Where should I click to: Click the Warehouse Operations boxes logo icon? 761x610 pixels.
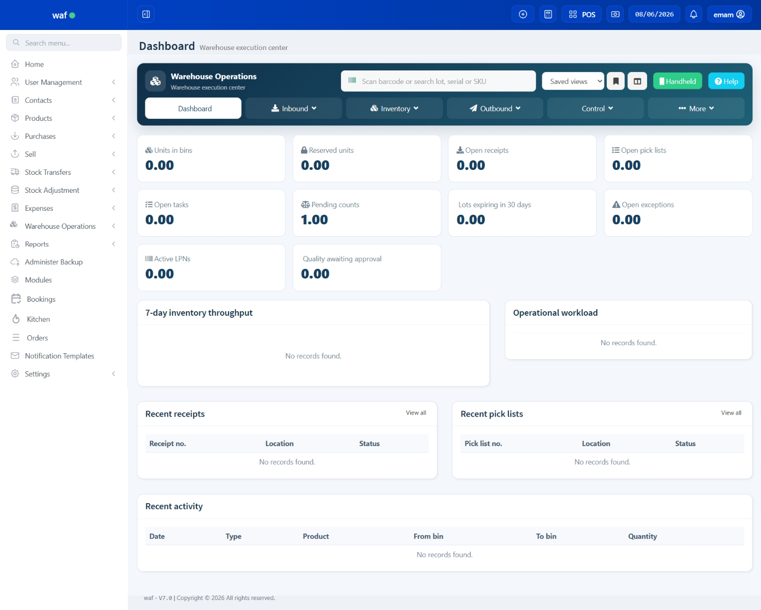(x=156, y=81)
